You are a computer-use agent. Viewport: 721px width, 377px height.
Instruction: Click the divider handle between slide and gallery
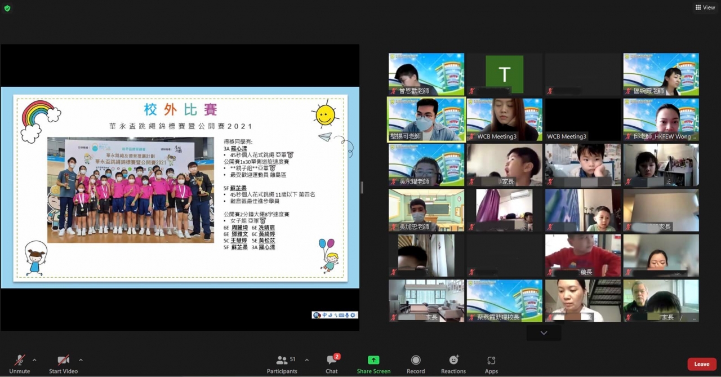pos(362,188)
